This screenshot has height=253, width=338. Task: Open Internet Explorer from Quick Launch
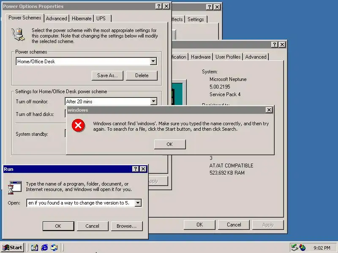(x=44, y=248)
